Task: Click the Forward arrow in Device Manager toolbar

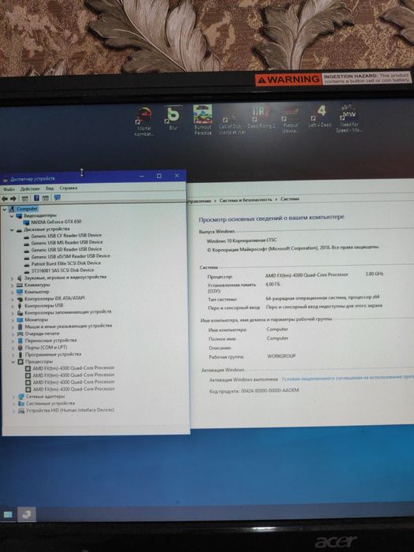Action: pyautogui.click(x=13, y=199)
